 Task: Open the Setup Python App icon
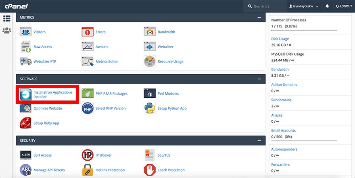tap(150, 108)
